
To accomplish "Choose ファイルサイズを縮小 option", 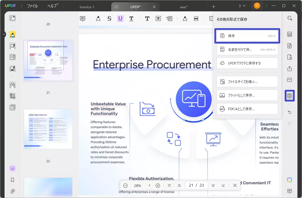I will tap(247, 82).
